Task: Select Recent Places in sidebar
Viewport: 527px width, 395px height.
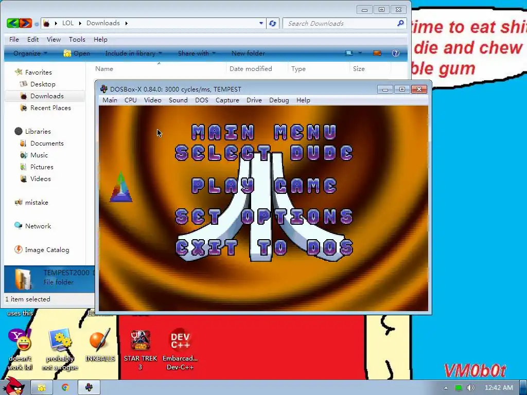Action: click(x=50, y=107)
